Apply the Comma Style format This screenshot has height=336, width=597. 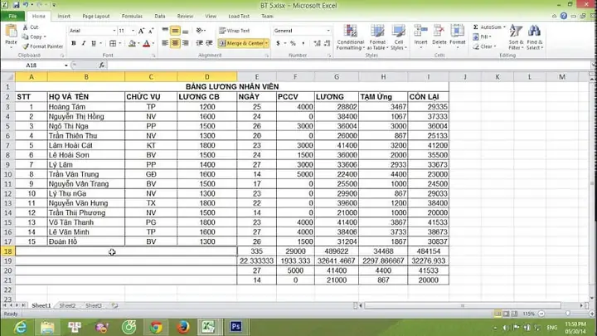(x=303, y=43)
